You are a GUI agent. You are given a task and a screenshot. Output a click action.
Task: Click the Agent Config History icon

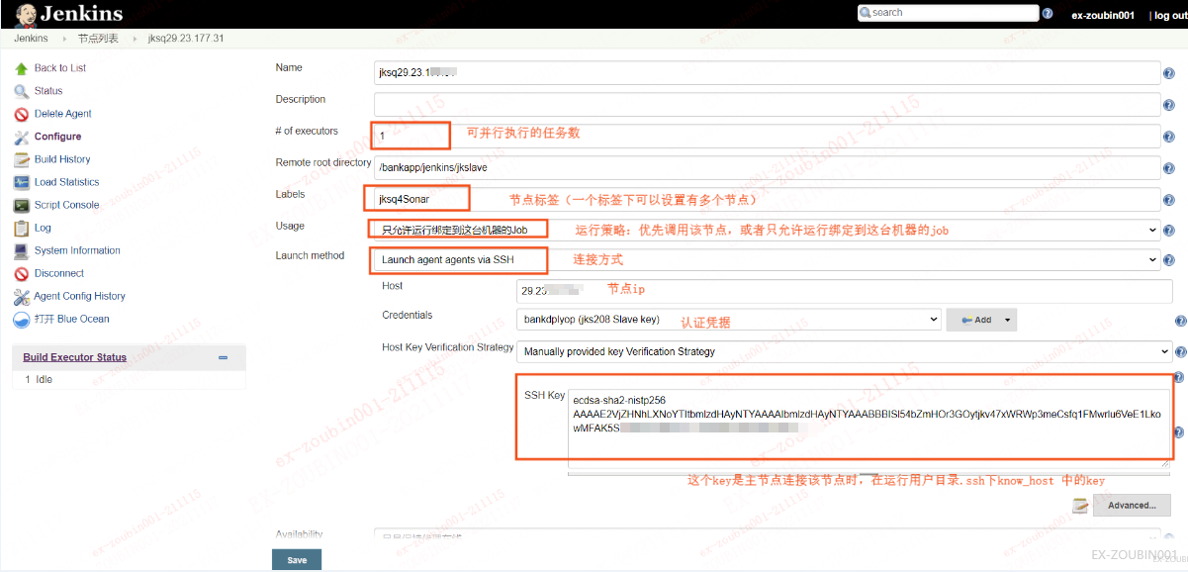[x=22, y=296]
